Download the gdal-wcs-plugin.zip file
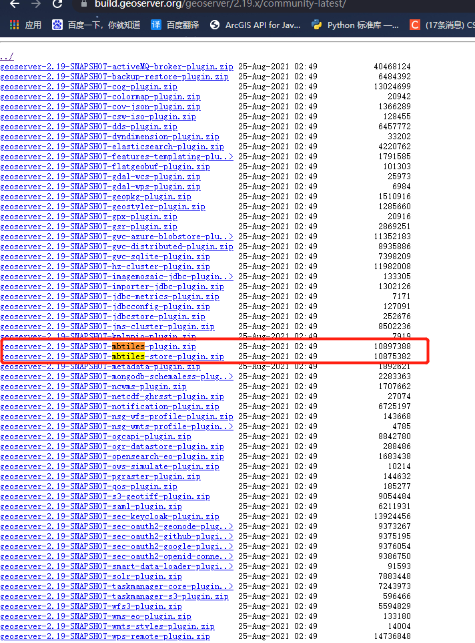Viewport: 475px width, 643px height. point(100,177)
